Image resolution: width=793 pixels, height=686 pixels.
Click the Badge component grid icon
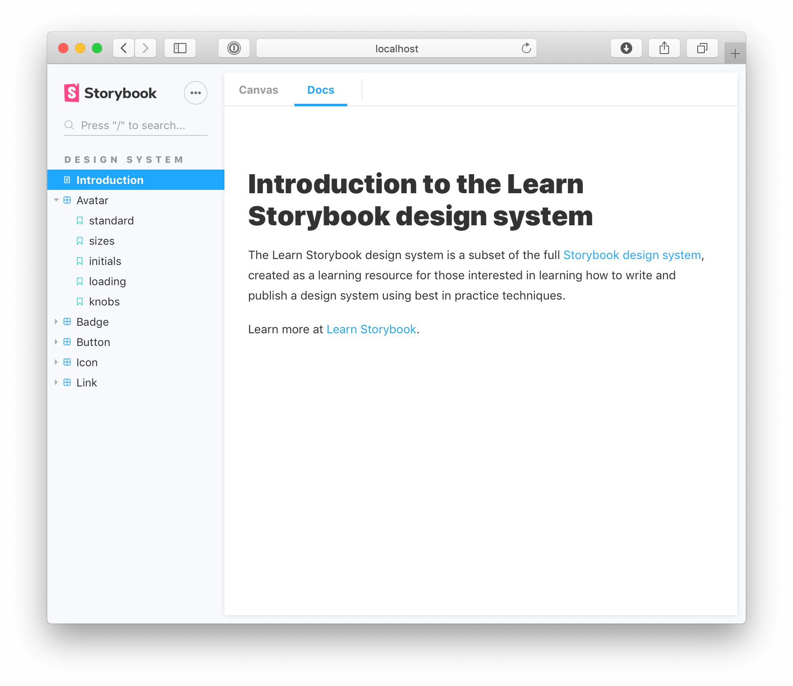67,321
